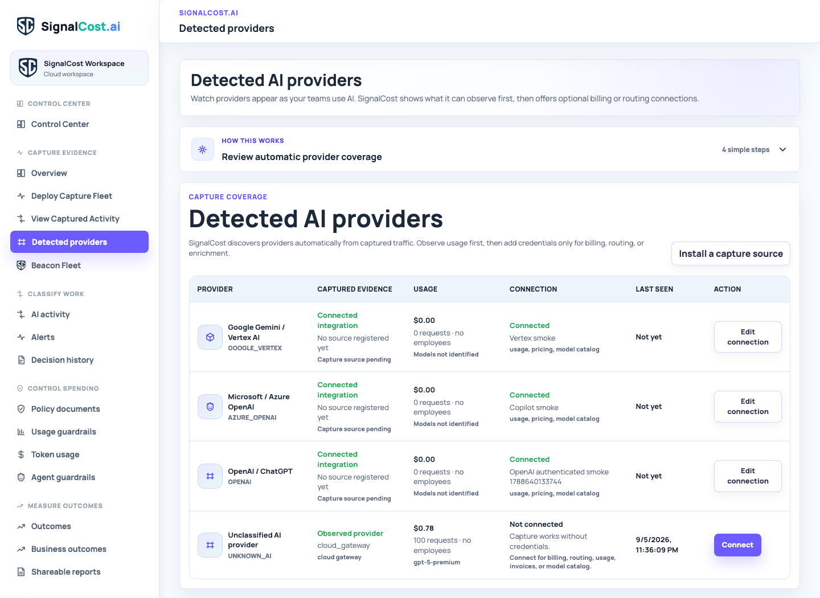This screenshot has height=598, width=820.
Task: Click the UNKNOWN_AI provider code
Action: tap(249, 556)
